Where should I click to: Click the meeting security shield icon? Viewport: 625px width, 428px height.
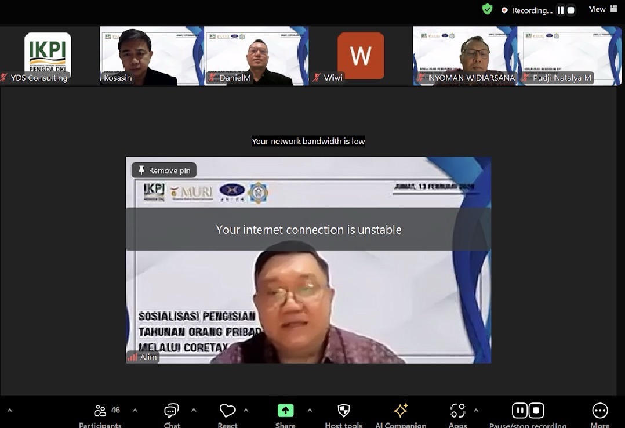tap(487, 9)
